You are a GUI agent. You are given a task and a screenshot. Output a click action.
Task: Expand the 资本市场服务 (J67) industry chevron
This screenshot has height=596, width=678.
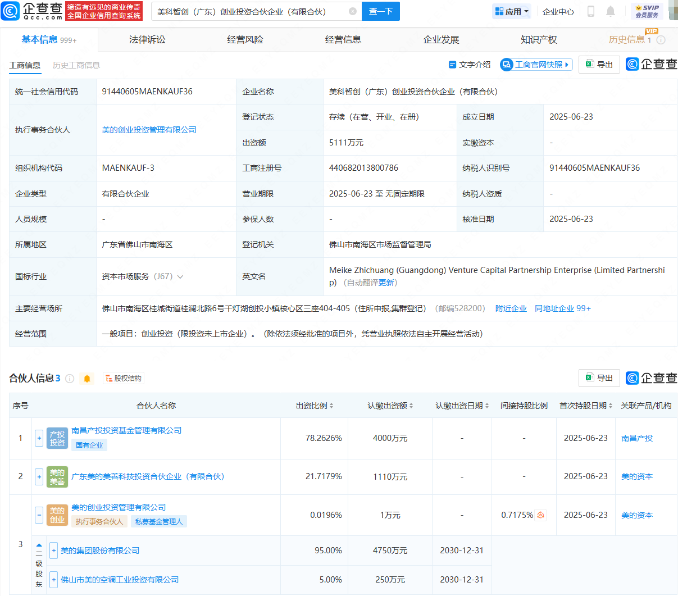180,277
